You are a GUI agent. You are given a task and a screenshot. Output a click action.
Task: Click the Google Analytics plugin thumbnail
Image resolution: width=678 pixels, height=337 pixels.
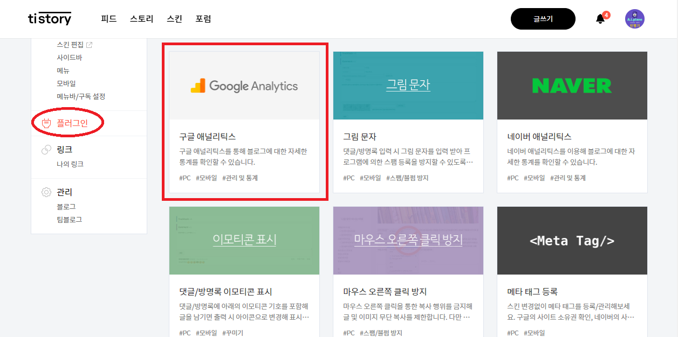[x=244, y=86]
